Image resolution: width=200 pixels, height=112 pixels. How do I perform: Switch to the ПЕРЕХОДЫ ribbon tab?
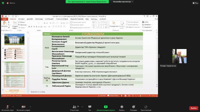[39, 19]
